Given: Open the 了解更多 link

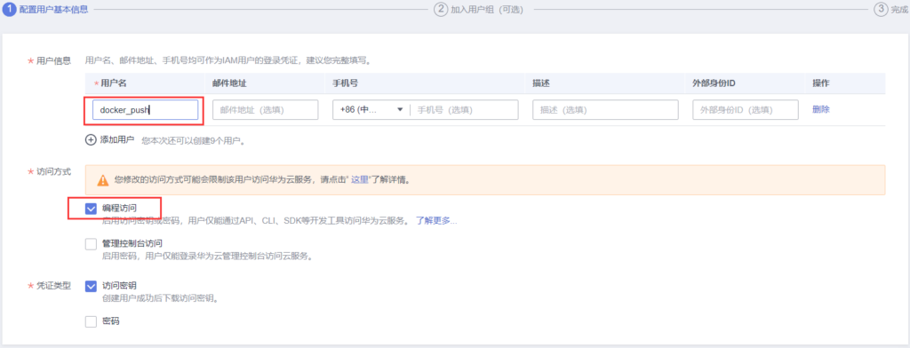Looking at the screenshot, I should (435, 221).
